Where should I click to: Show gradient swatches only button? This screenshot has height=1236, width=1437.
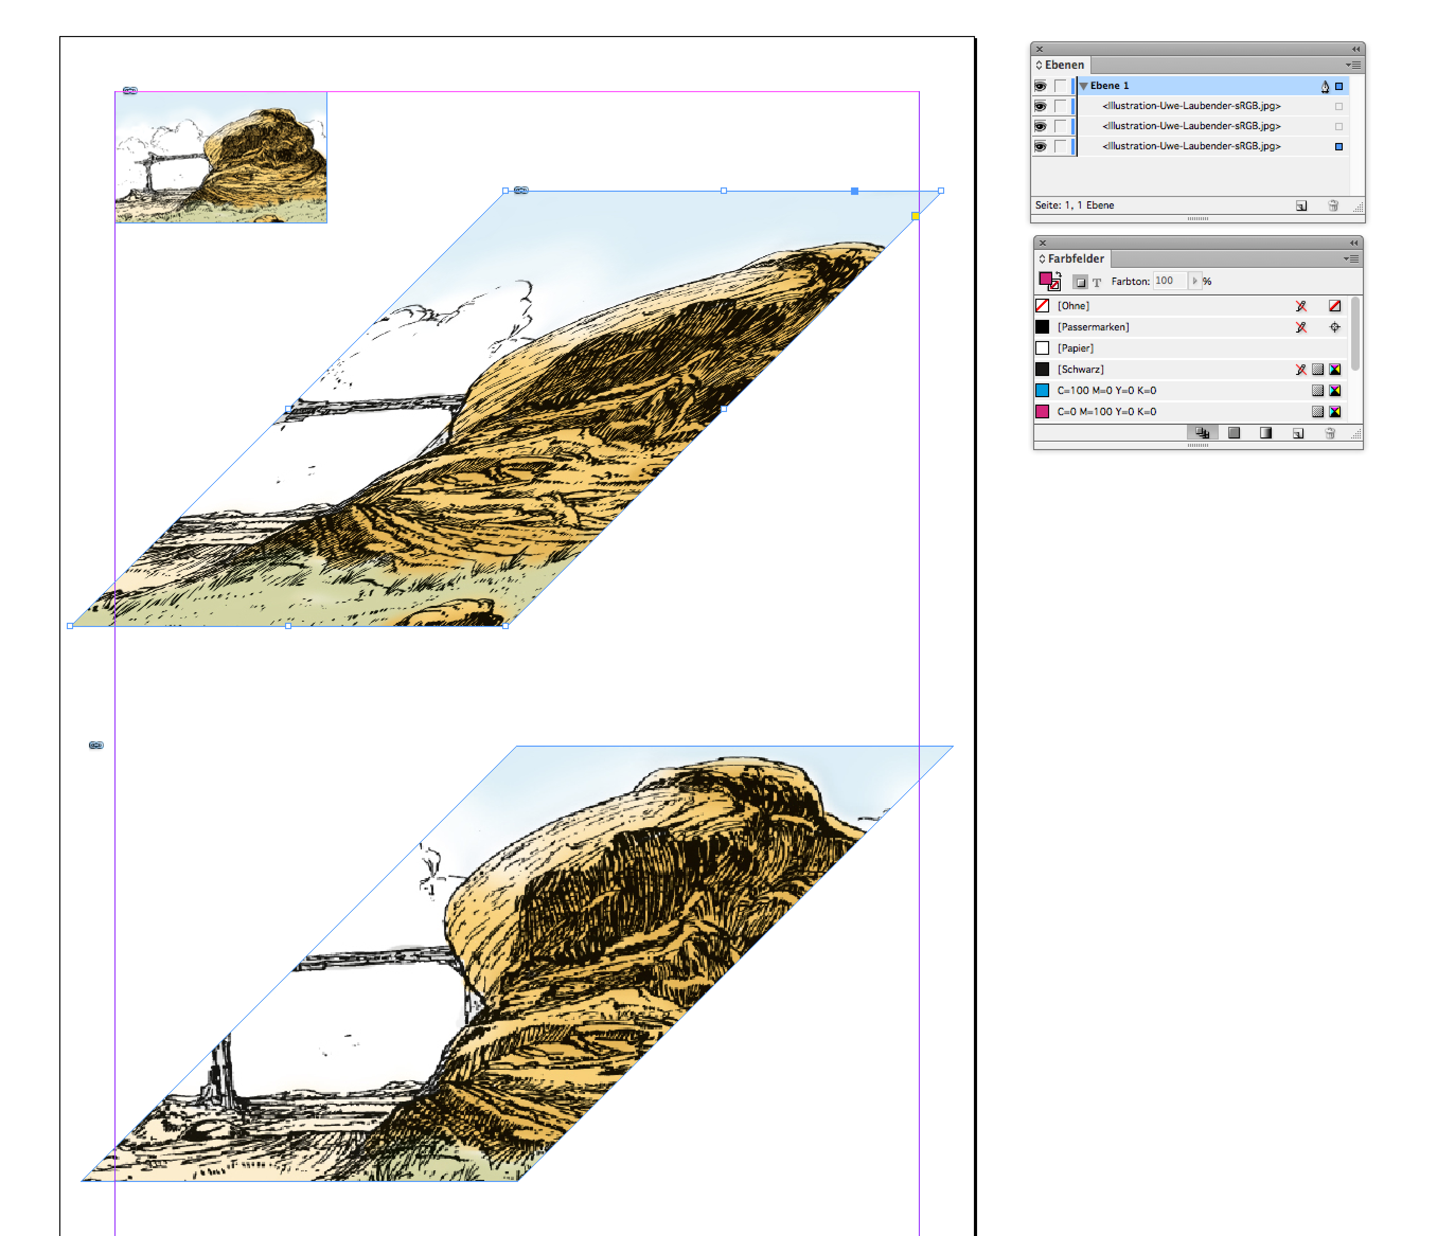[x=1266, y=433]
